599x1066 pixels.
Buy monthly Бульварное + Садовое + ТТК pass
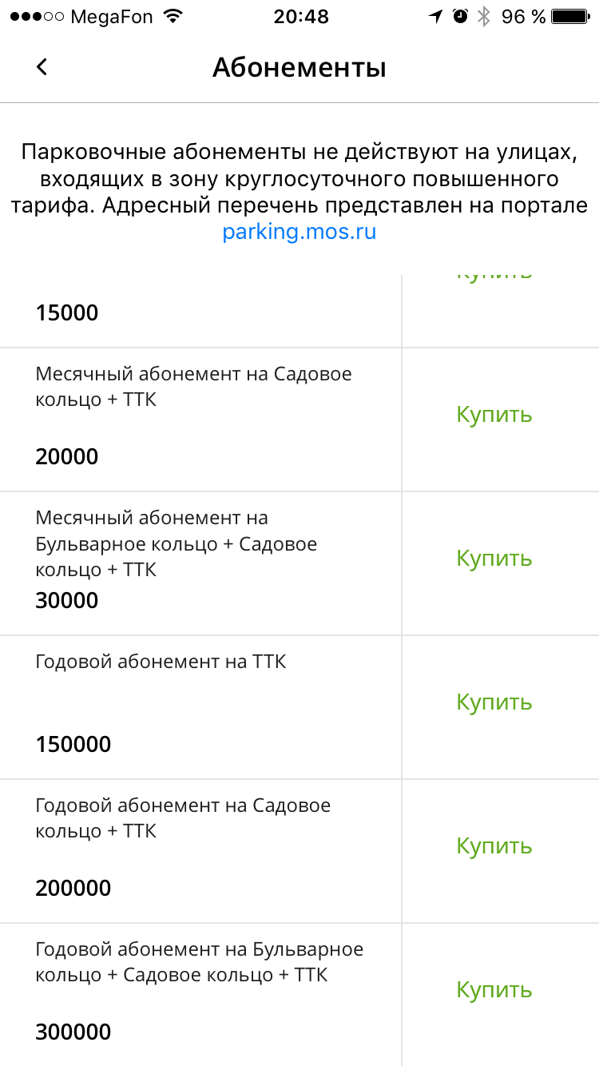click(x=494, y=559)
